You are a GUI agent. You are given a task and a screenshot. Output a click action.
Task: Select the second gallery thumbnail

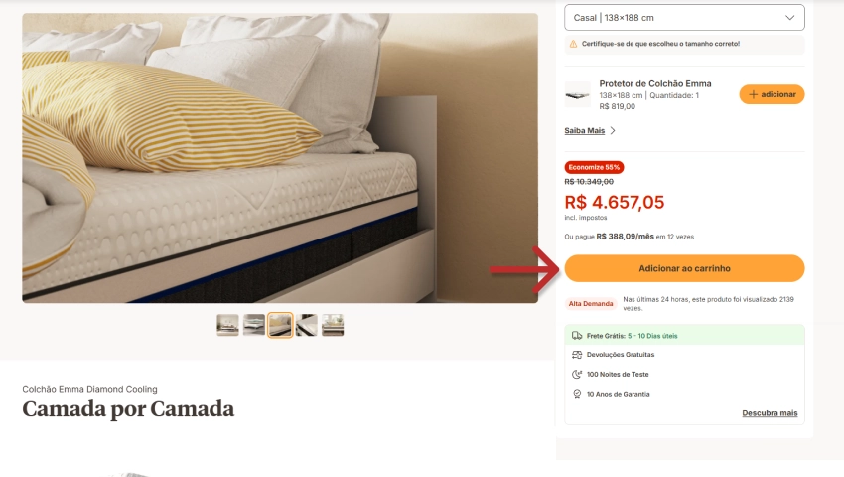click(253, 325)
